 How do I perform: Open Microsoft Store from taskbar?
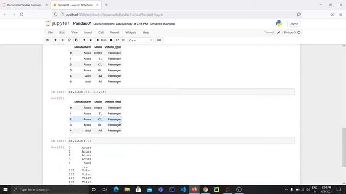138,189
